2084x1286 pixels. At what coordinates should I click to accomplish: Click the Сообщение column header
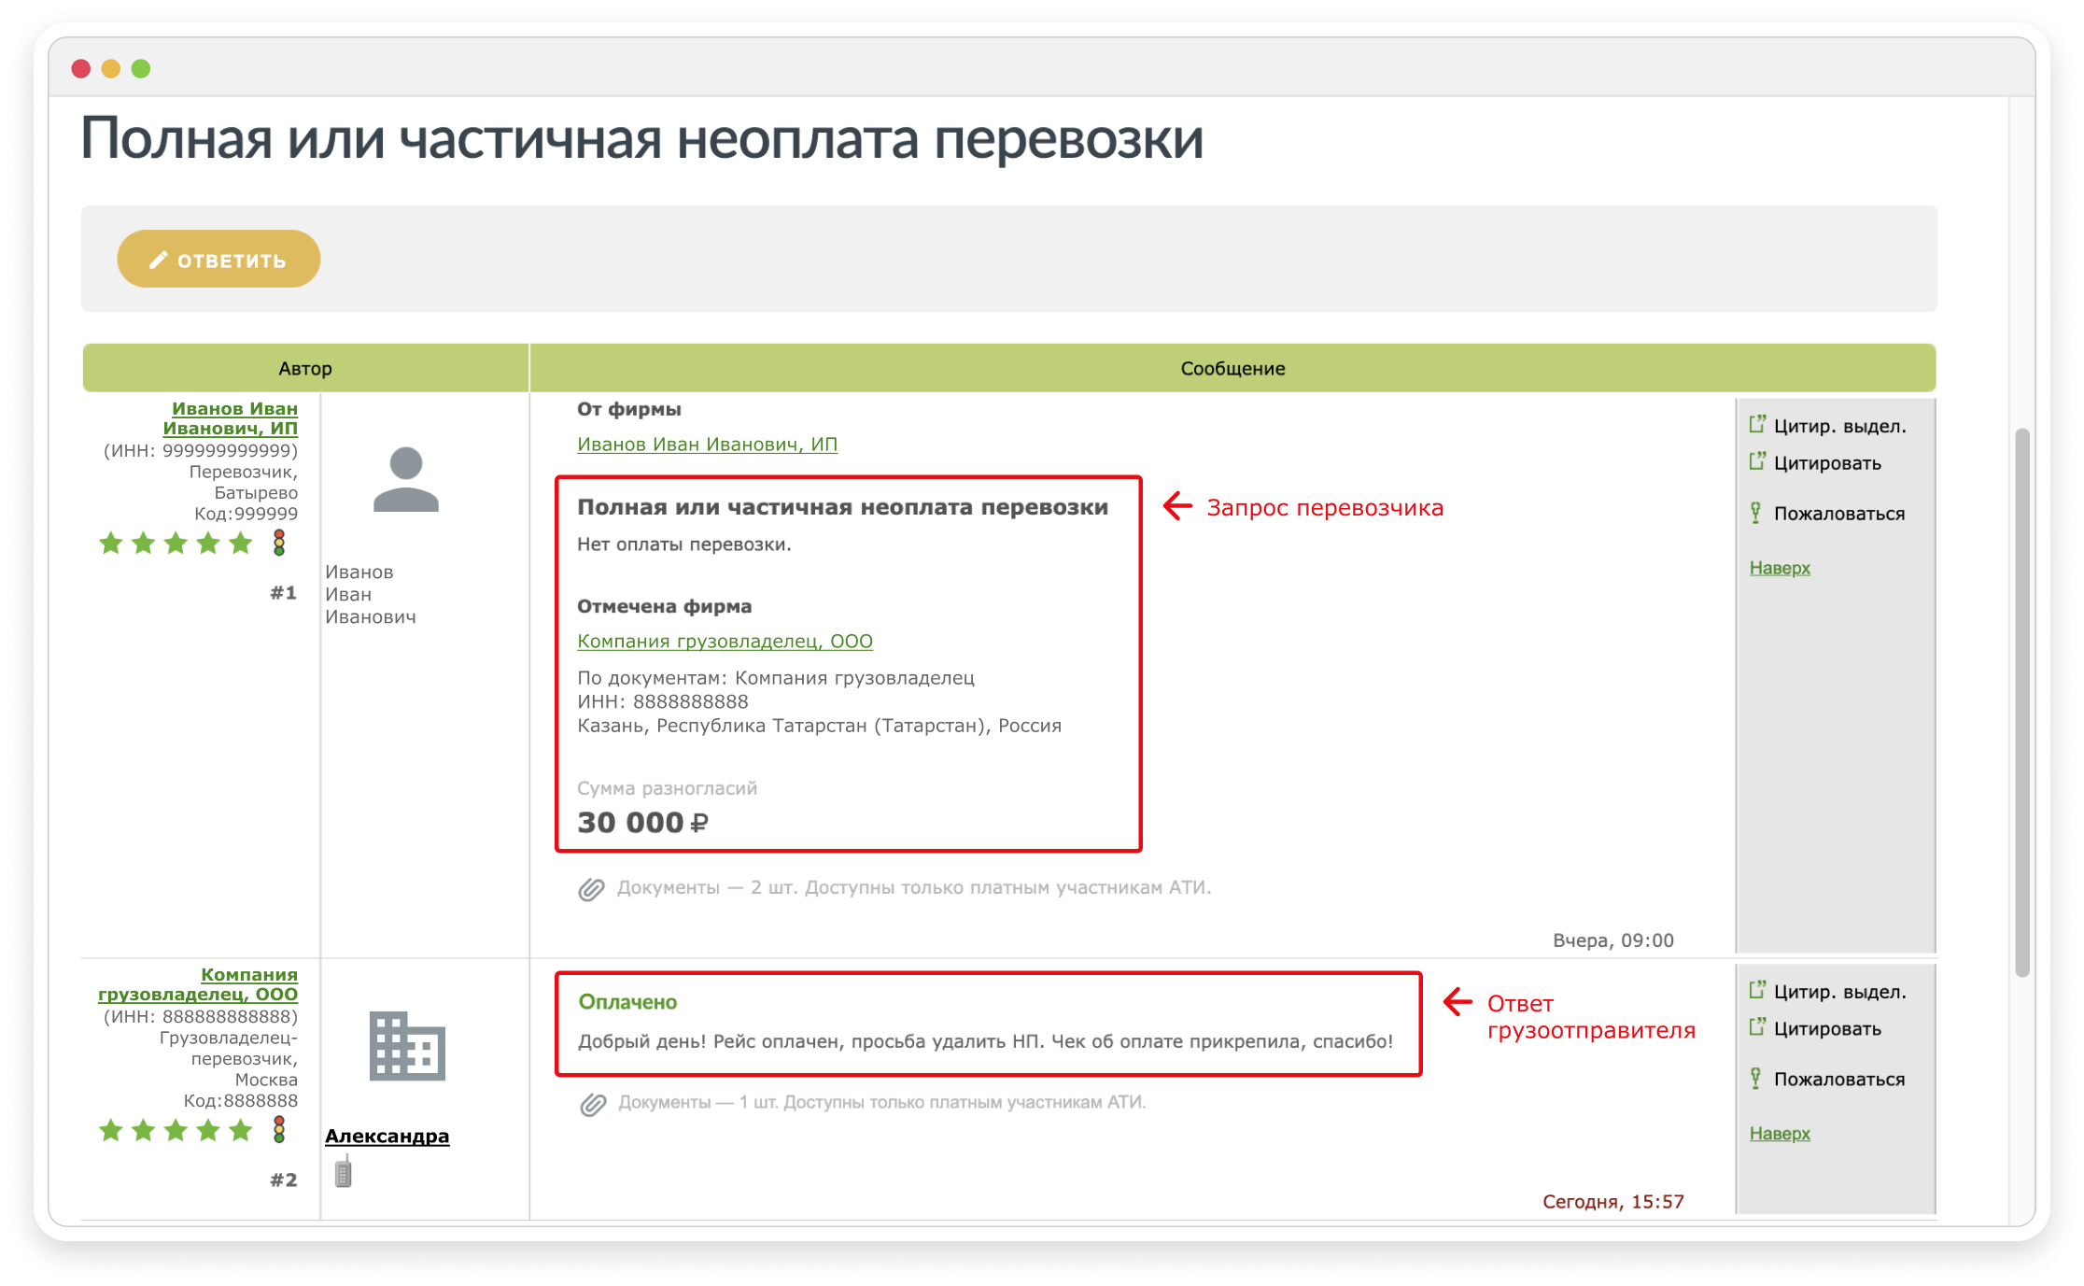point(1232,368)
